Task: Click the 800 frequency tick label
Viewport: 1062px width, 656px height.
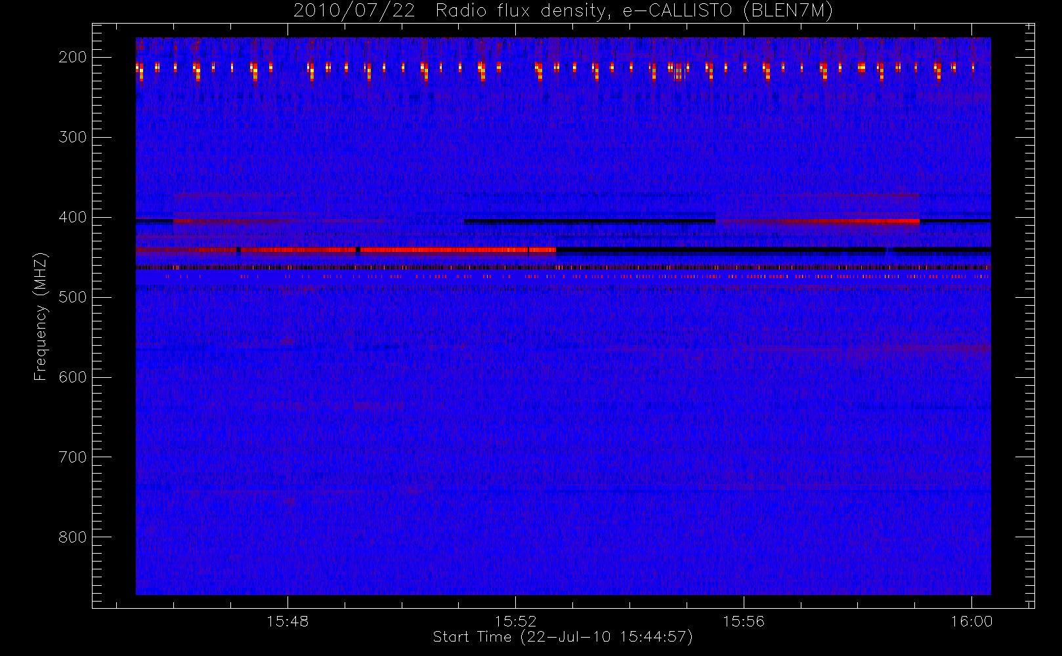Action: [73, 537]
